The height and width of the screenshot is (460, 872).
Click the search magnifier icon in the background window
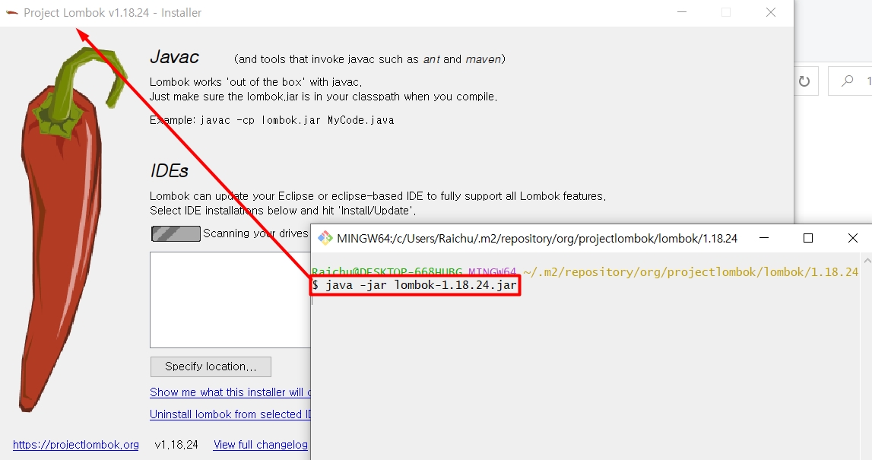click(847, 81)
